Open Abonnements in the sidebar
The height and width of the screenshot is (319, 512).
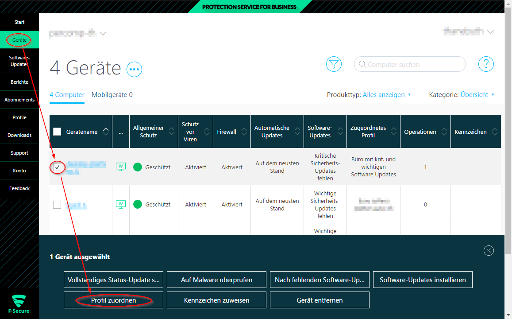[19, 100]
